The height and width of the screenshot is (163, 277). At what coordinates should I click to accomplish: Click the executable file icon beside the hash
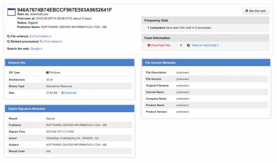(x=11, y=12)
